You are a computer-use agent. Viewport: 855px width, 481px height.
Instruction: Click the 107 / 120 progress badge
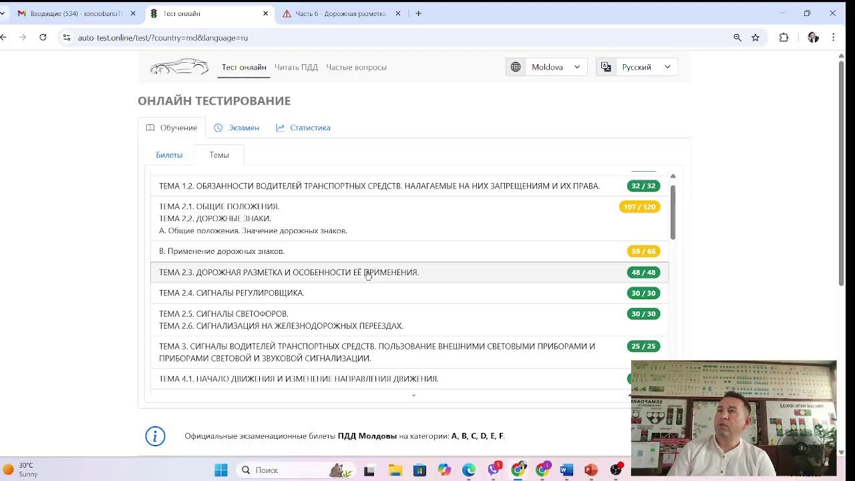click(x=639, y=207)
